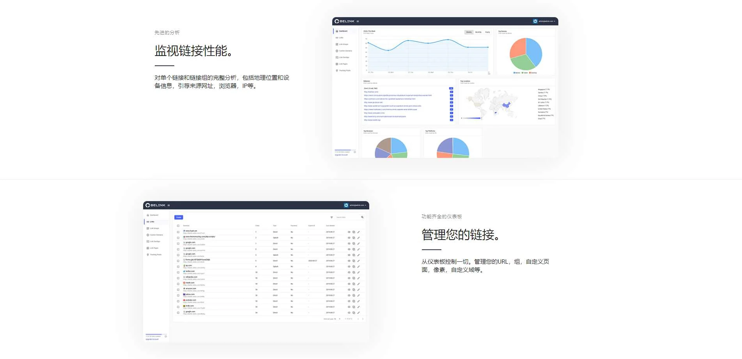Click the copy icon in the amazon.com row
Viewport: 742px width, 359px height.
[354, 290]
